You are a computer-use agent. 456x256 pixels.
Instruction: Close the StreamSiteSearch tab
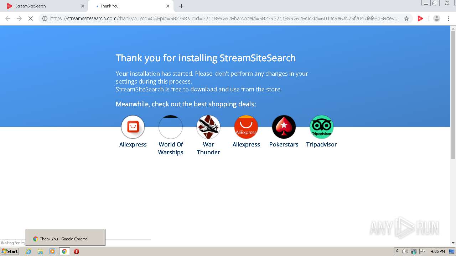point(83,6)
